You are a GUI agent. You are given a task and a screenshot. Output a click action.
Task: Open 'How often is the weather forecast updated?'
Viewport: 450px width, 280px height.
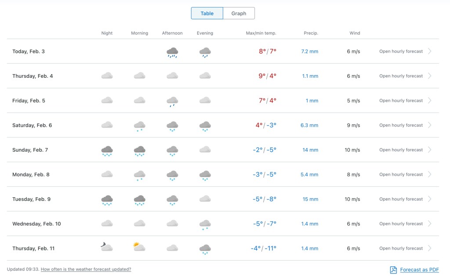86,269
